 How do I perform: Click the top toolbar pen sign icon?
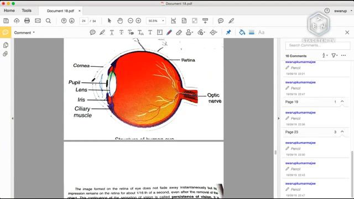click(231, 21)
